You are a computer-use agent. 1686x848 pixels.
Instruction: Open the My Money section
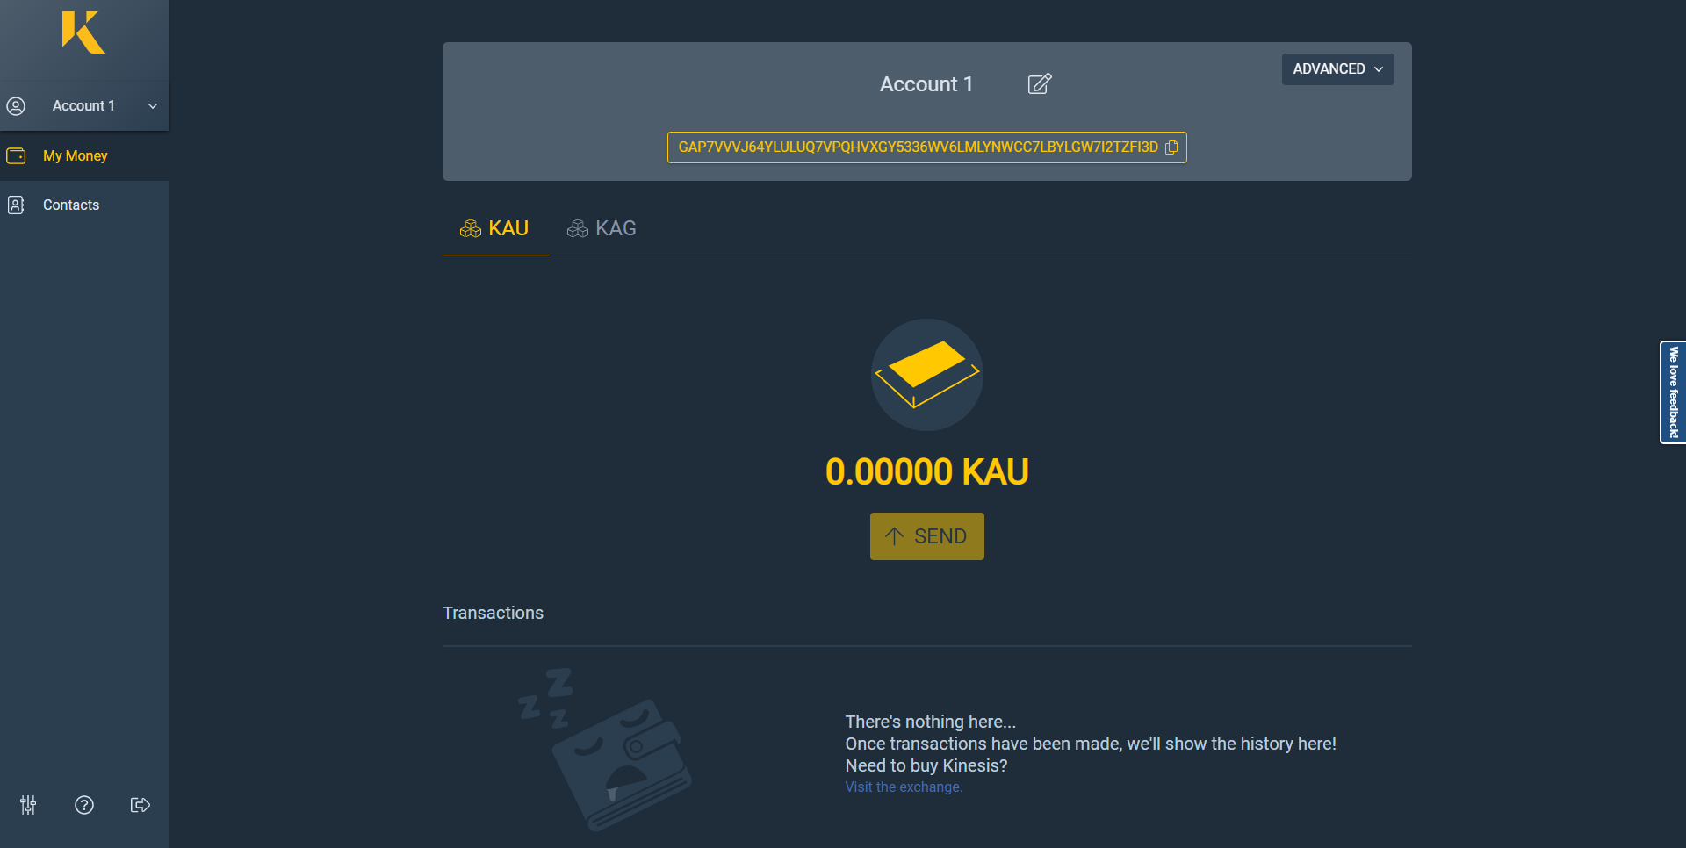tap(84, 156)
